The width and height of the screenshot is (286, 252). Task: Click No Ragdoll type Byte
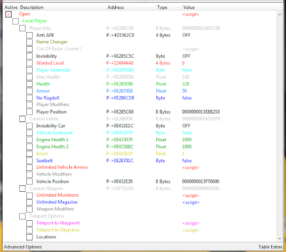(160, 98)
